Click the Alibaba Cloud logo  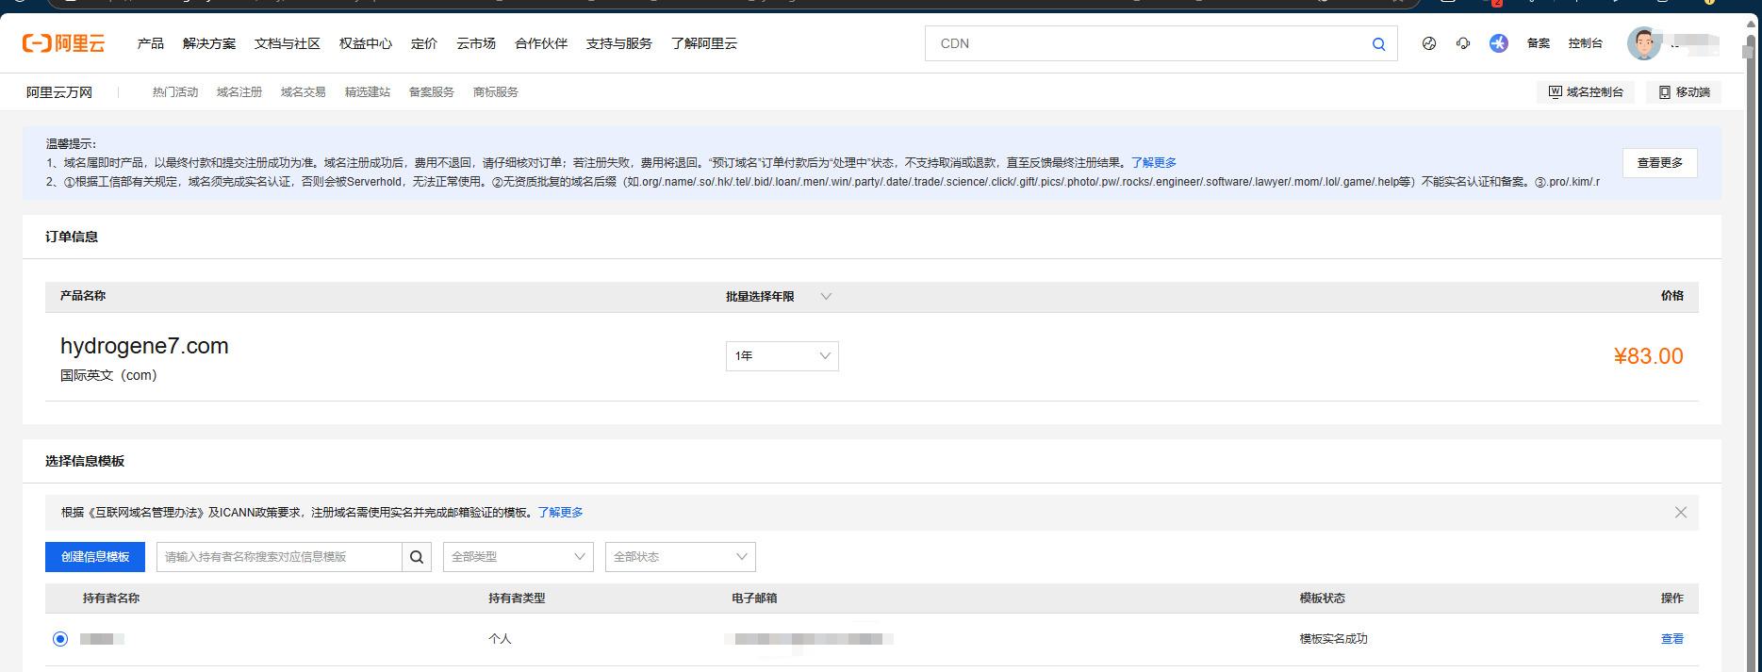tap(64, 43)
